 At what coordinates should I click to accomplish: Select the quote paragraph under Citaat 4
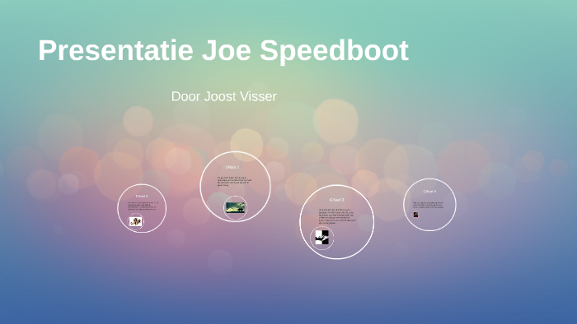click(428, 205)
